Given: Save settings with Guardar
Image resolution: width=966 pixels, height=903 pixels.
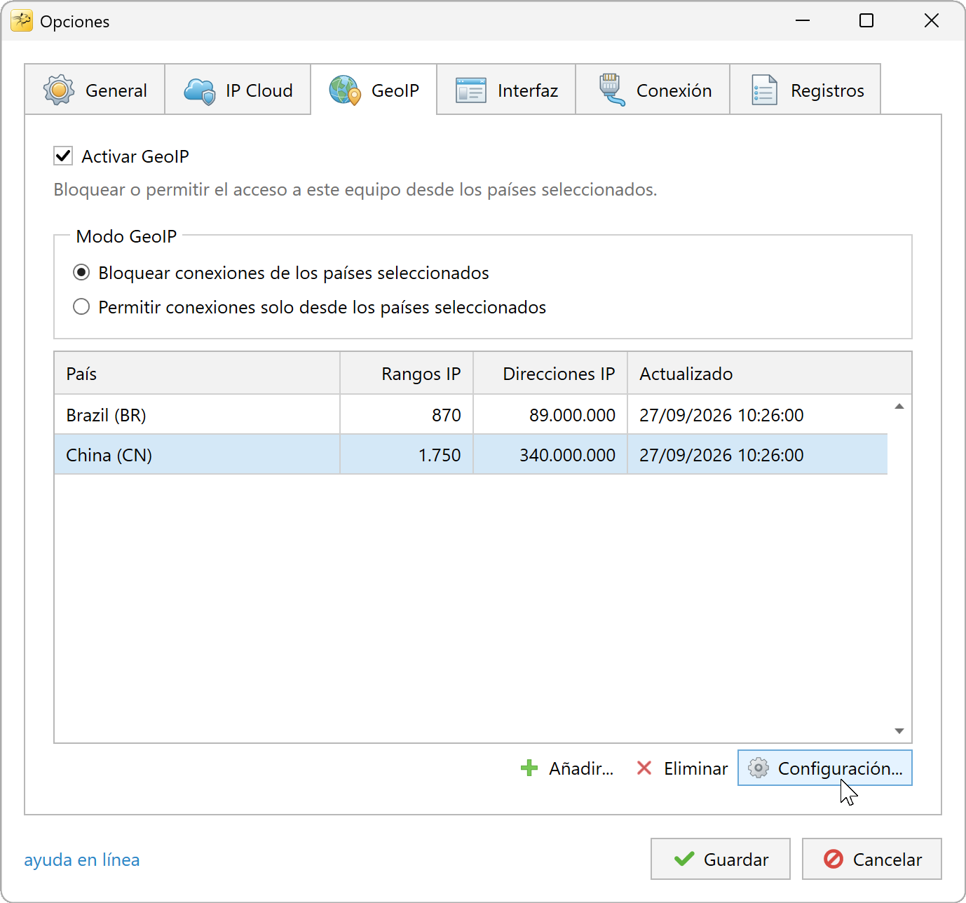Looking at the screenshot, I should [x=721, y=859].
